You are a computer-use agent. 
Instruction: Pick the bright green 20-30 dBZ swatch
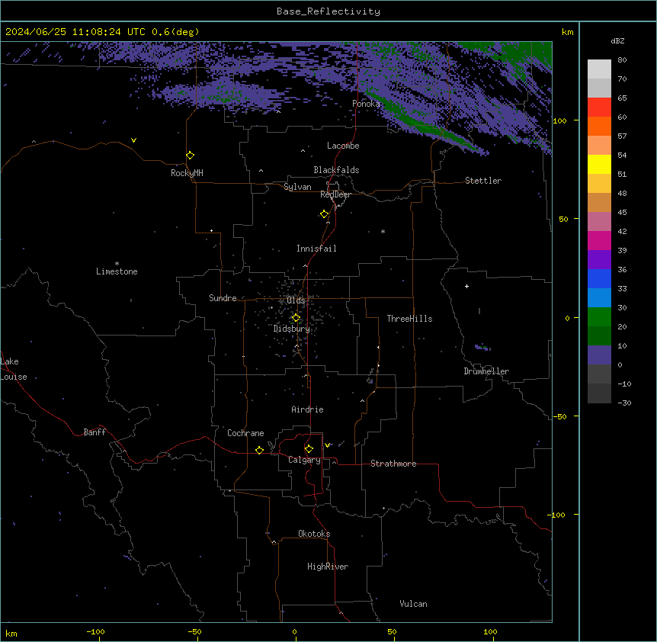pyautogui.click(x=599, y=317)
